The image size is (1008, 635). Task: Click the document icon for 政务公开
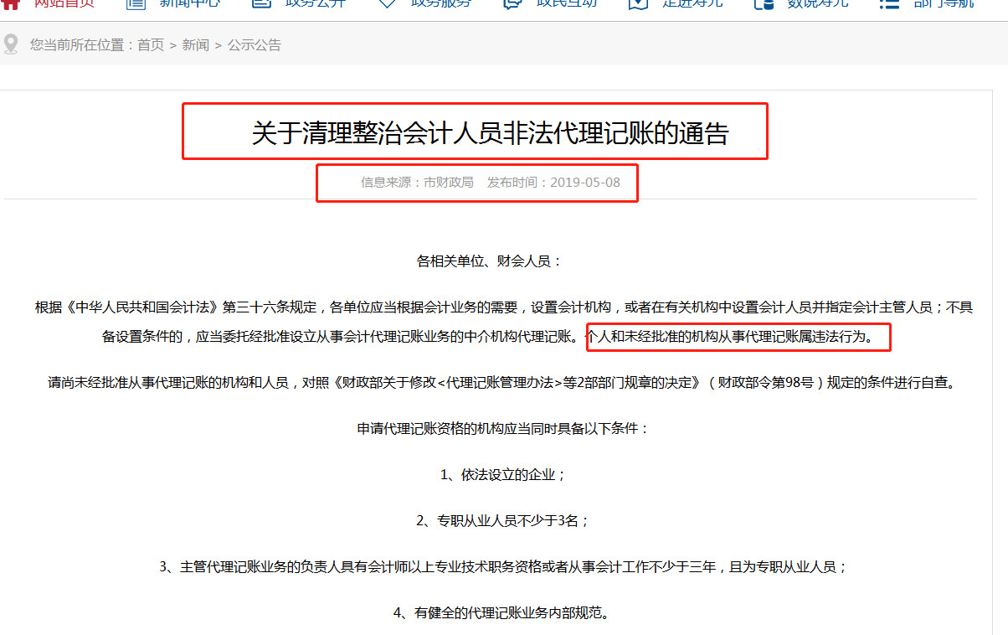262,3
